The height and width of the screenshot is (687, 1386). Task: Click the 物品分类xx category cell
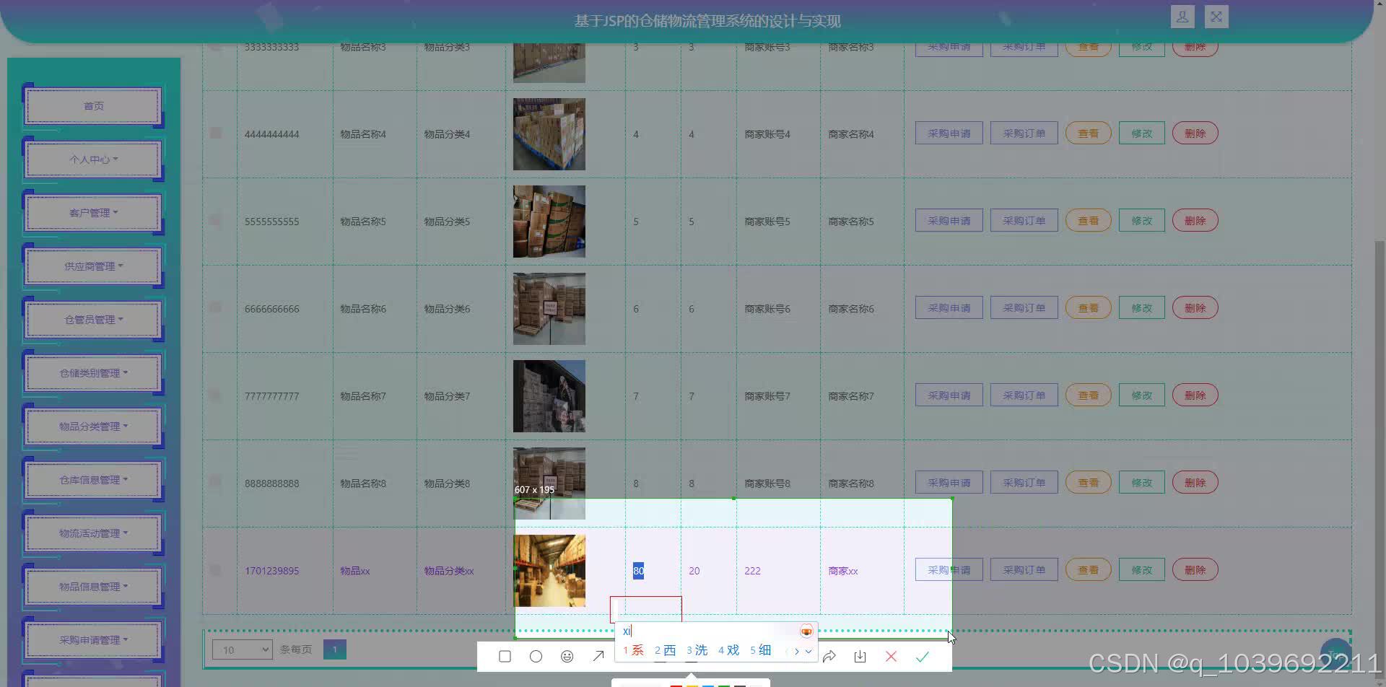coord(449,571)
